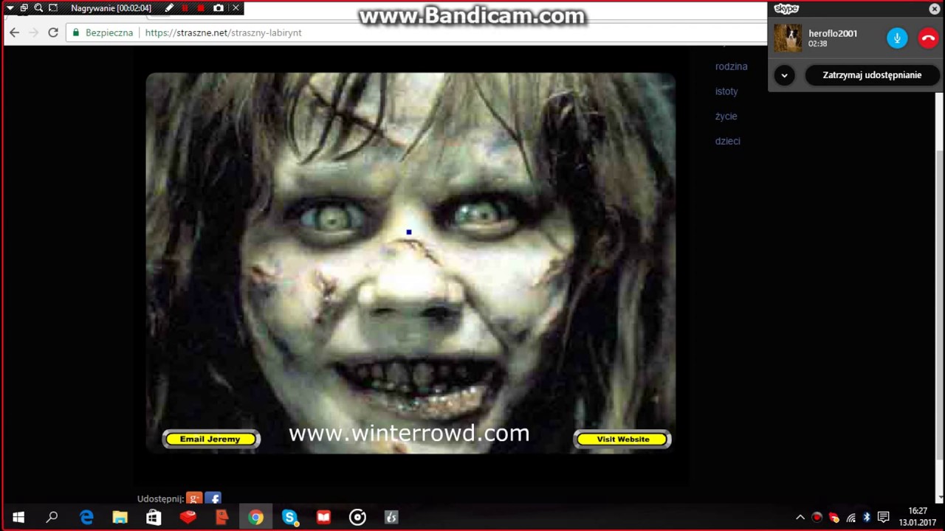Open the 'rodzina' link
Screen dimensions: 945x531
pyautogui.click(x=731, y=66)
